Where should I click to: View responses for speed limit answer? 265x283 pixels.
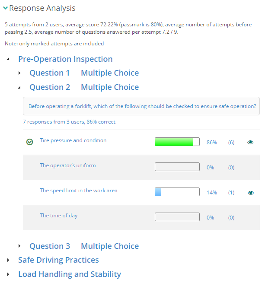click(250, 193)
